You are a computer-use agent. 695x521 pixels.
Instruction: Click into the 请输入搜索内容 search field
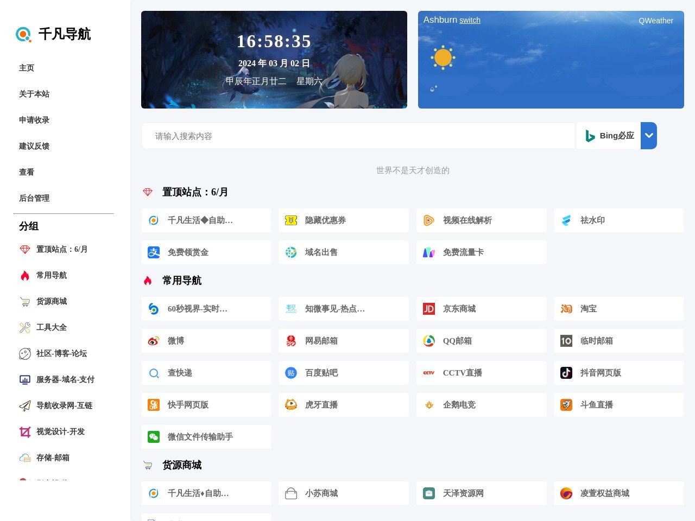coord(358,136)
